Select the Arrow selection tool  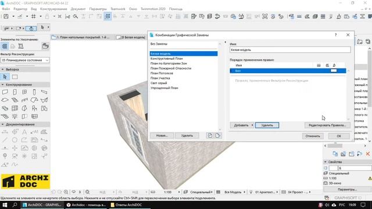5,77
